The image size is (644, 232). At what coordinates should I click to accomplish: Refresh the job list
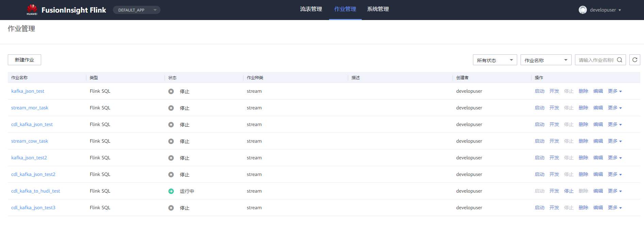[x=635, y=60]
